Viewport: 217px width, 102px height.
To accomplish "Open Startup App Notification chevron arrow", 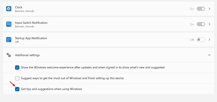I will coord(209,40).
